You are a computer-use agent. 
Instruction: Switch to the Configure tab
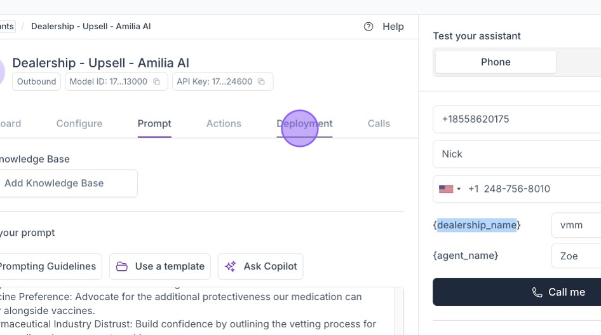pyautogui.click(x=79, y=123)
